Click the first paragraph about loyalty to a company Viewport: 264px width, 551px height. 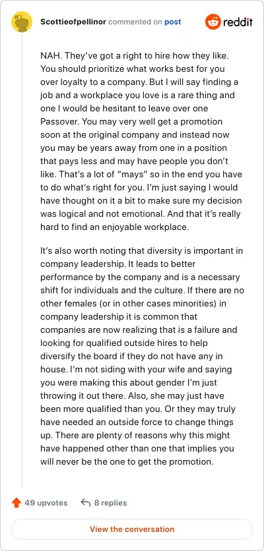pos(141,141)
